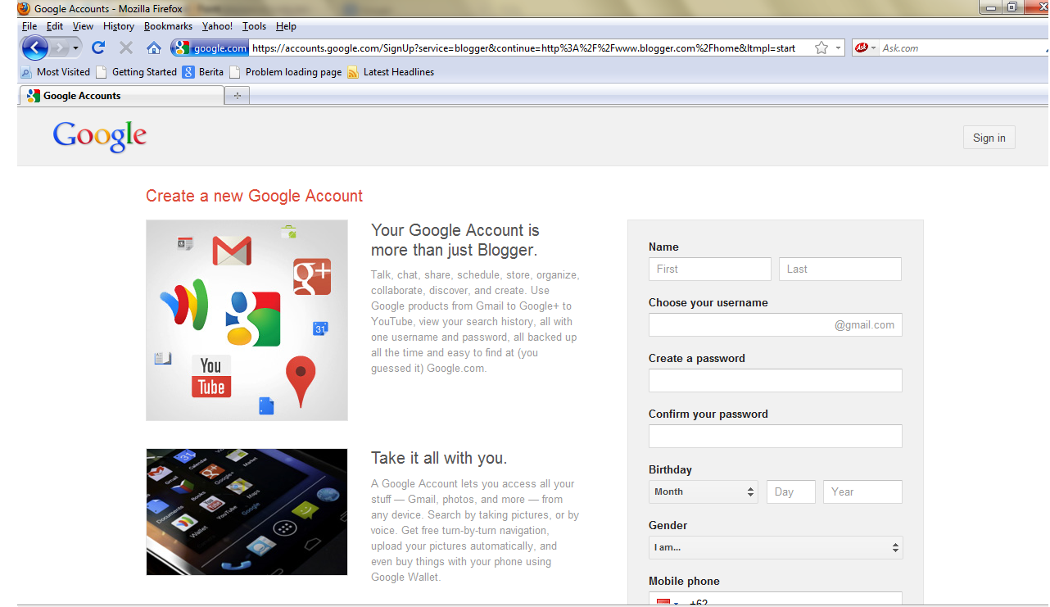Image resolution: width=1050 pixels, height=607 pixels.
Task: Open the Bookmarks menu
Action: (168, 26)
